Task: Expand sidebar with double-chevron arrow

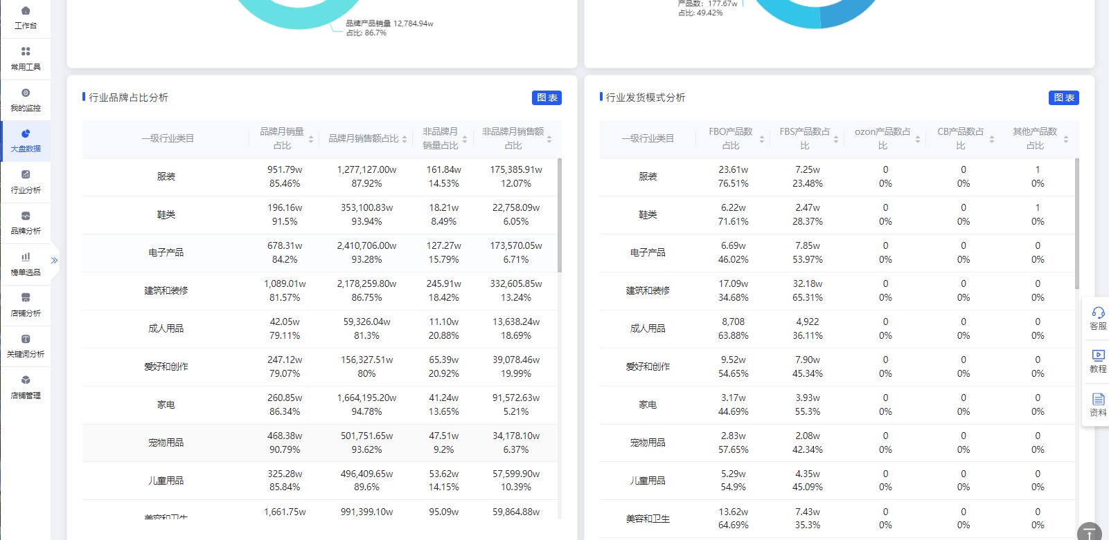Action: pyautogui.click(x=54, y=261)
